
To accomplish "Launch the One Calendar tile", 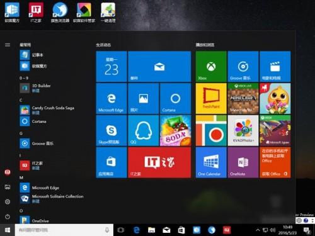I will (211, 162).
